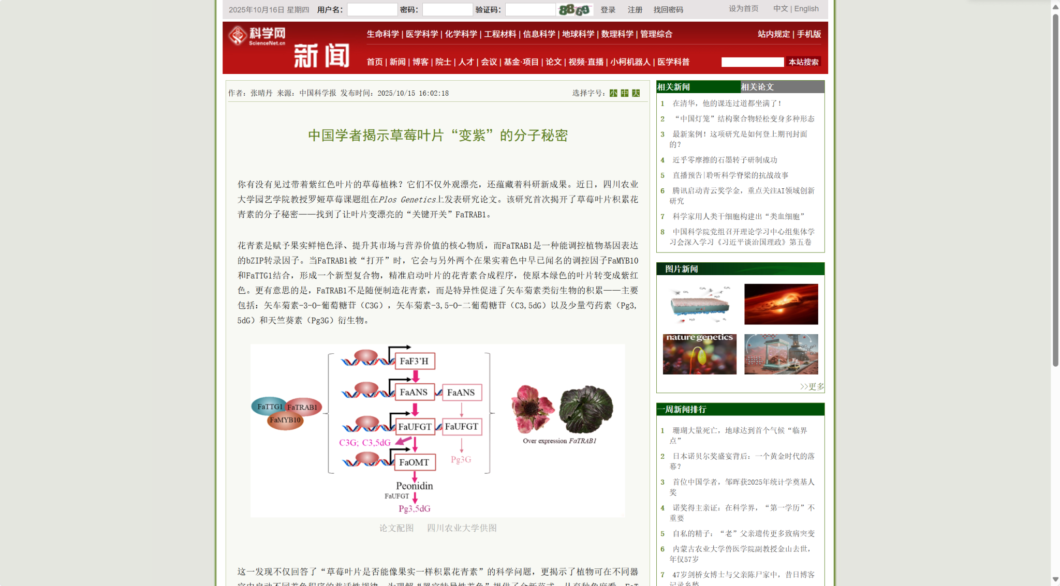Switch to the 相关新闻 tab
1060x586 pixels.
[x=673, y=87]
